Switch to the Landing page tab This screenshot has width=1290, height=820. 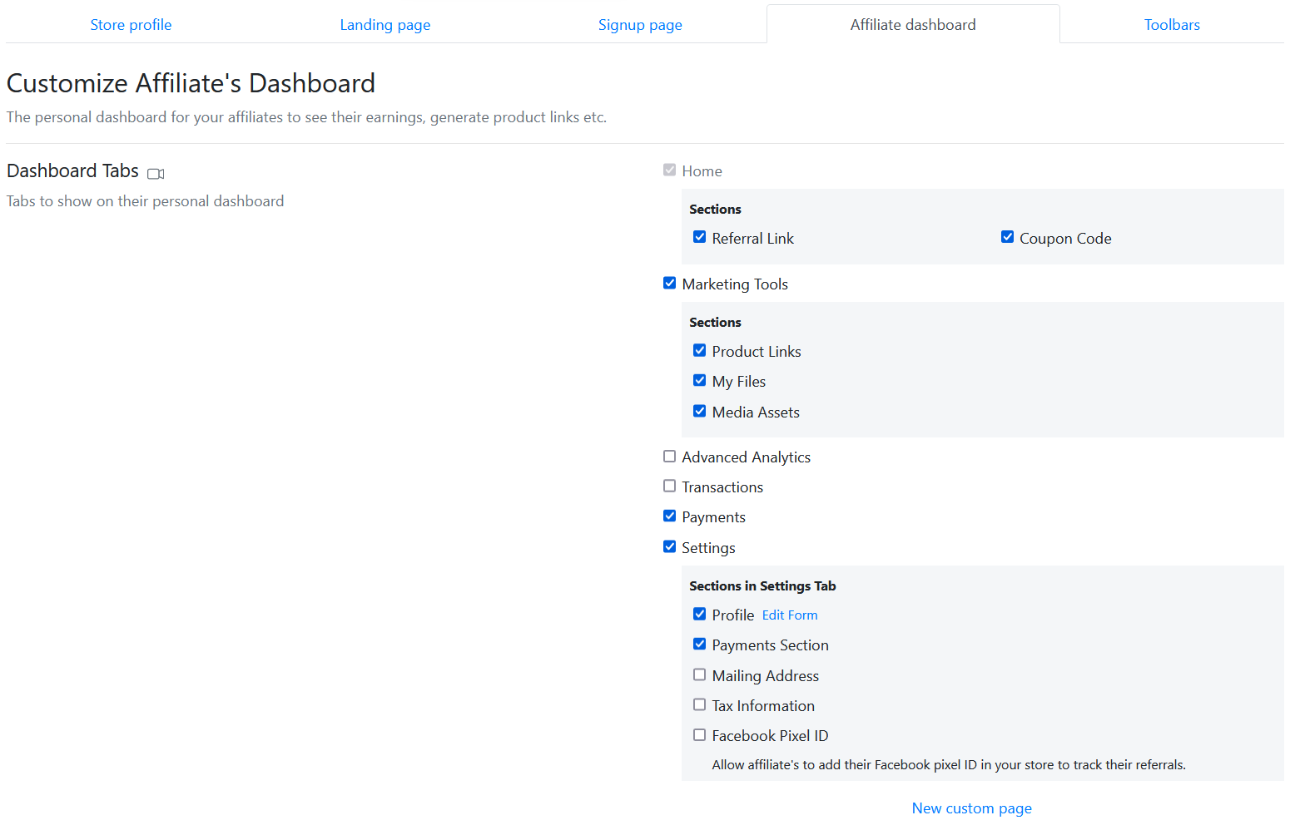tap(385, 25)
